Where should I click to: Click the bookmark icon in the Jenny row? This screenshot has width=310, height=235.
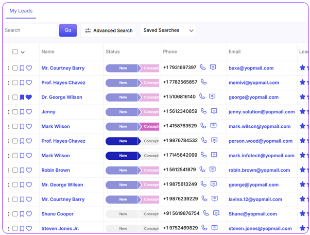click(x=22, y=112)
